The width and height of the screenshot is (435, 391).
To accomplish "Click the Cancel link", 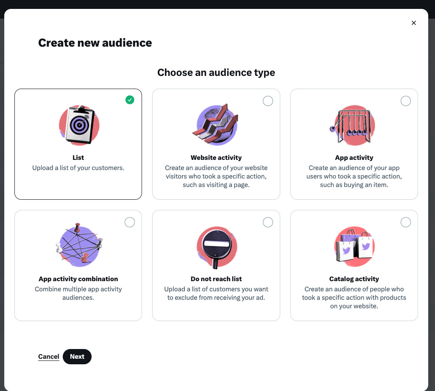I will click(49, 357).
